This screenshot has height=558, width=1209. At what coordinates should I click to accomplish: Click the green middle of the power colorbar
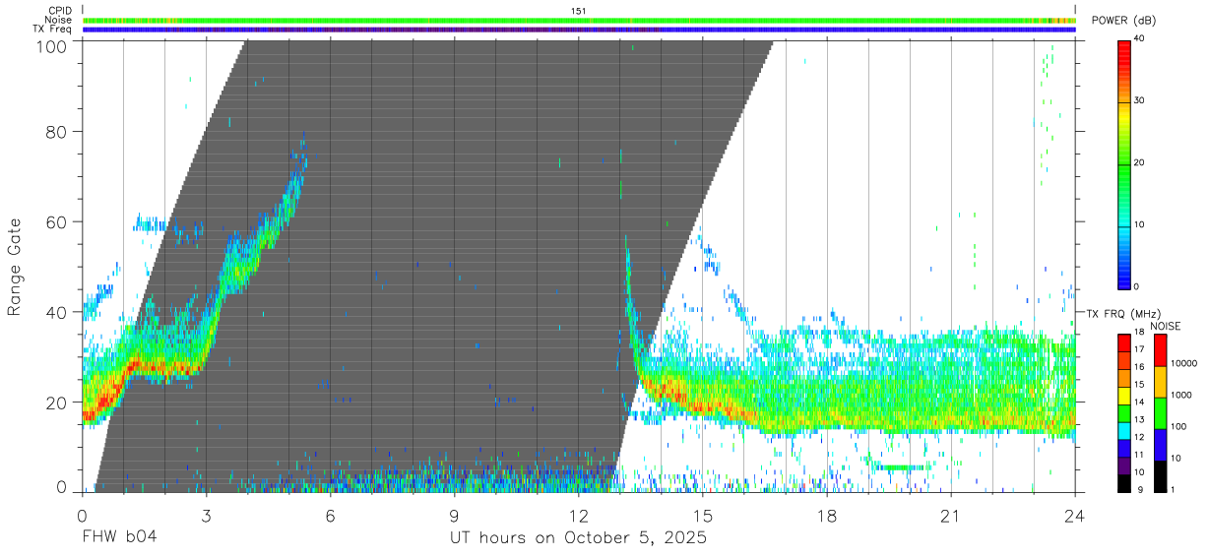[1124, 163]
